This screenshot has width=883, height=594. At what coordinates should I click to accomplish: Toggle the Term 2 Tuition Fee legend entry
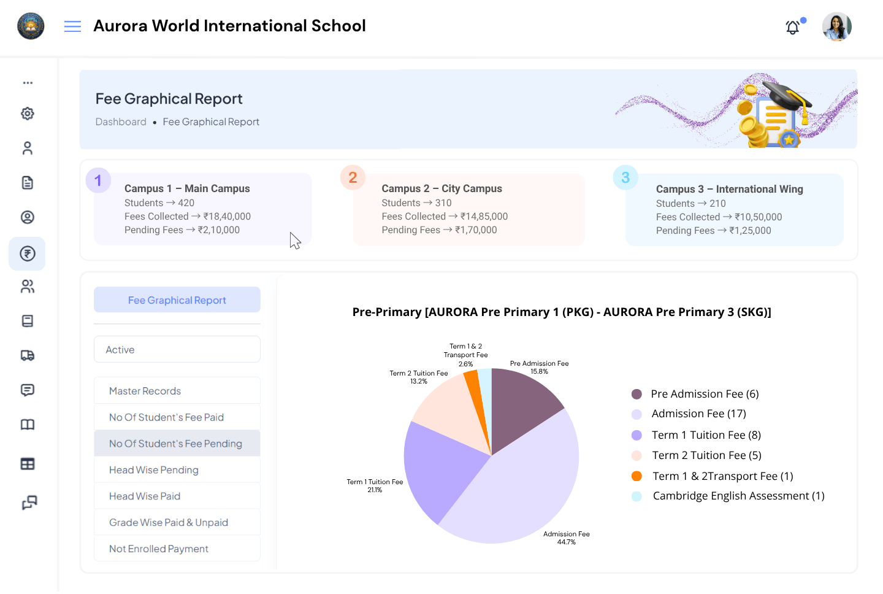pyautogui.click(x=706, y=455)
